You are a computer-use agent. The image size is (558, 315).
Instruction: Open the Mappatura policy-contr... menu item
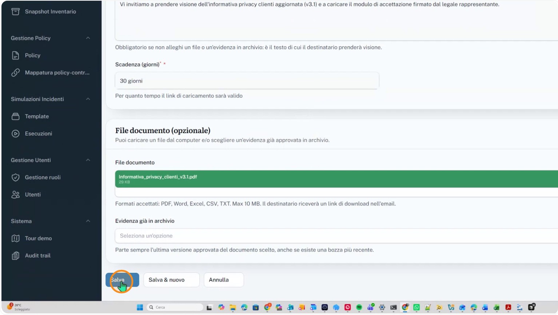click(x=51, y=72)
